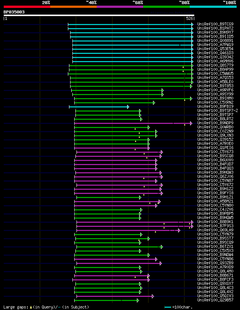Select the UniRef100_A7QS53 label
The width and height of the screenshot is (240, 310).
pos(215,78)
